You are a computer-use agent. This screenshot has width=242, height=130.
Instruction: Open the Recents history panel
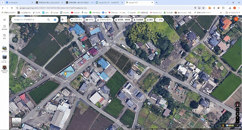tap(4, 36)
